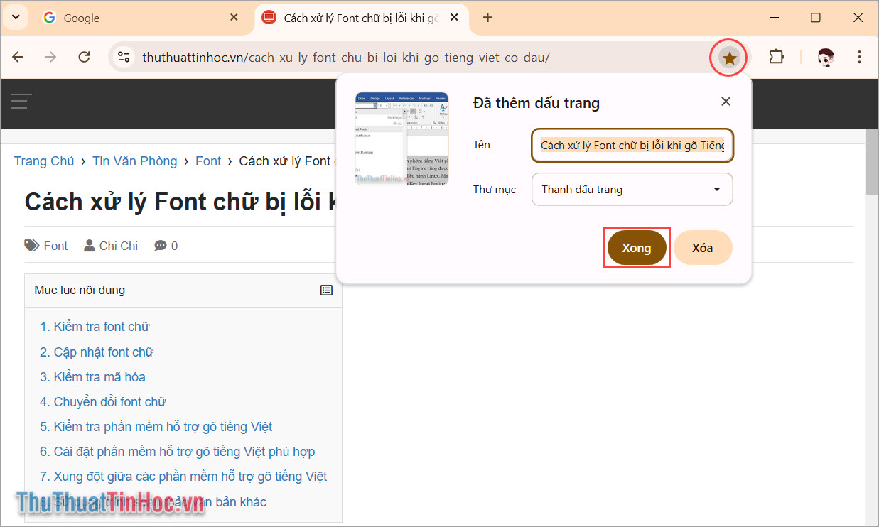The width and height of the screenshot is (879, 527).
Task: Go back using the back arrow
Action: 18,58
